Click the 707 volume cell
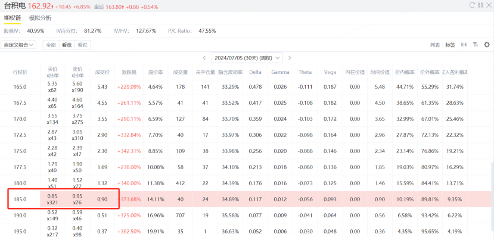This screenshot has width=494, height=240. [x=180, y=216]
